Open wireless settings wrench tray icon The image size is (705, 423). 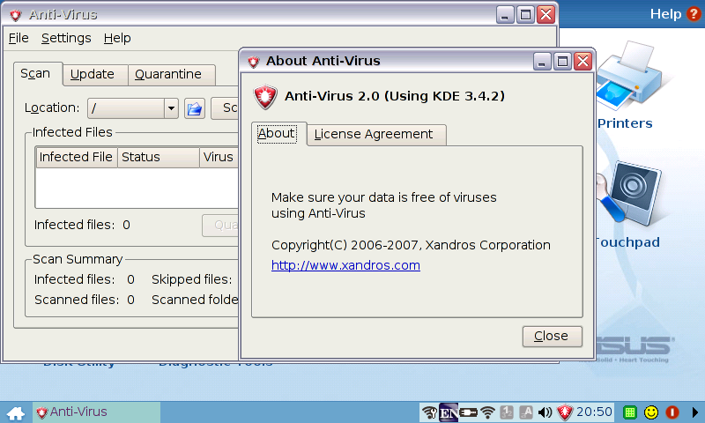pos(429,412)
